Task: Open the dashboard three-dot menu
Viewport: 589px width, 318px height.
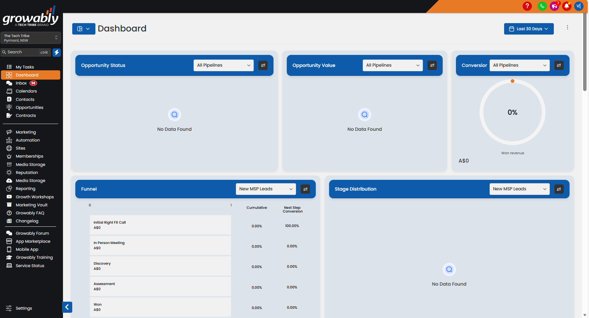Action: coord(568,27)
